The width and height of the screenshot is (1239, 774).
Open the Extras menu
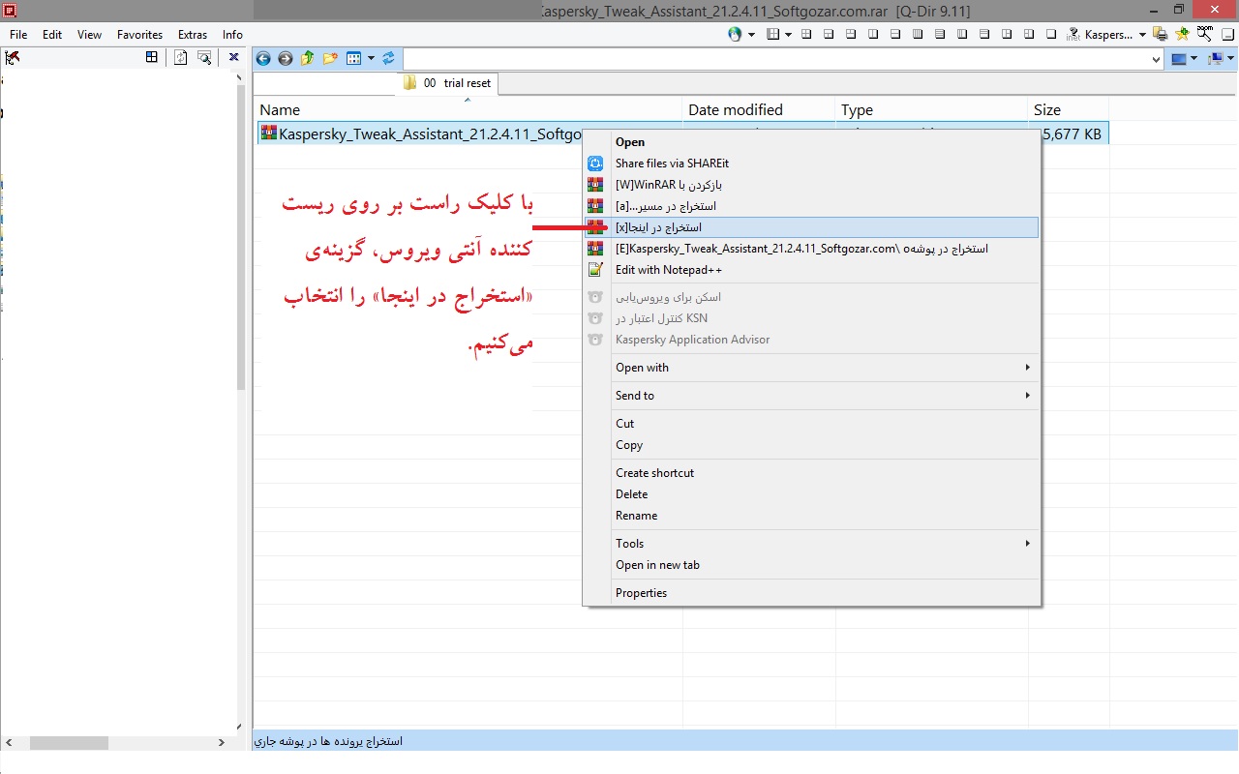point(193,35)
